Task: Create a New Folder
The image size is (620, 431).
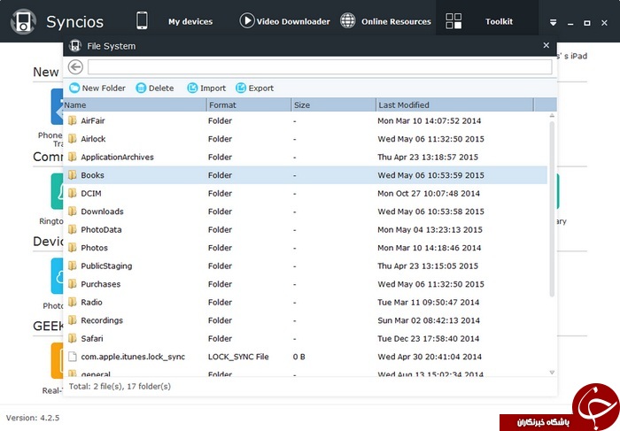Action: (x=97, y=89)
